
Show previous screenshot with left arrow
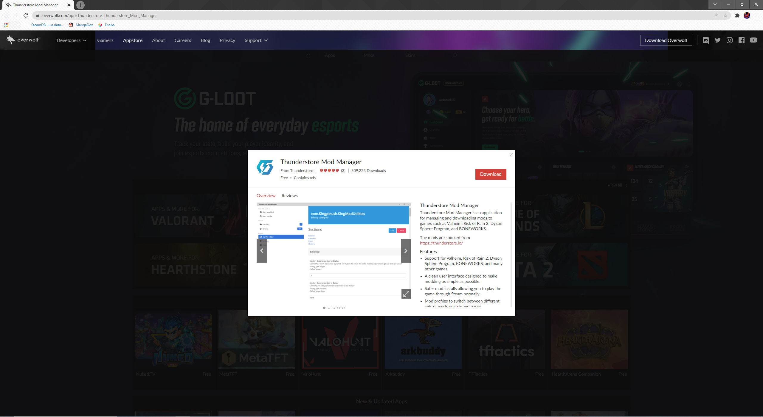262,251
